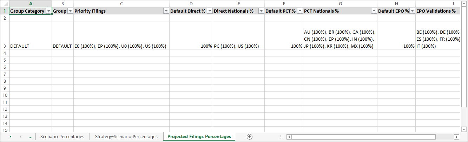Select row 3 header

(4, 46)
